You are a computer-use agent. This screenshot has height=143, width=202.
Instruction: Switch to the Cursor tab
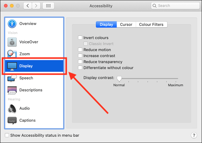coord(126,24)
